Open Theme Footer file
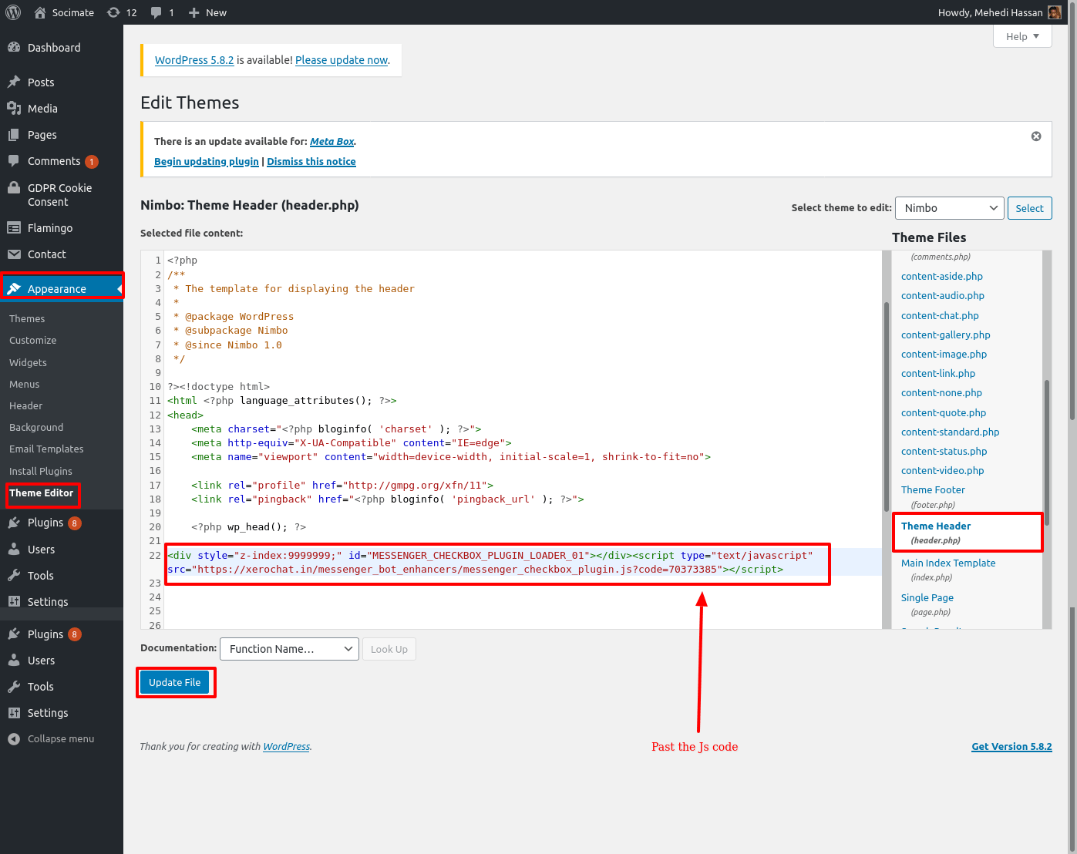This screenshot has width=1077, height=854. pyautogui.click(x=933, y=489)
